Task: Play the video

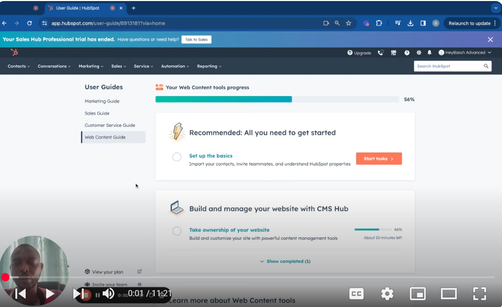Action: pos(50,294)
